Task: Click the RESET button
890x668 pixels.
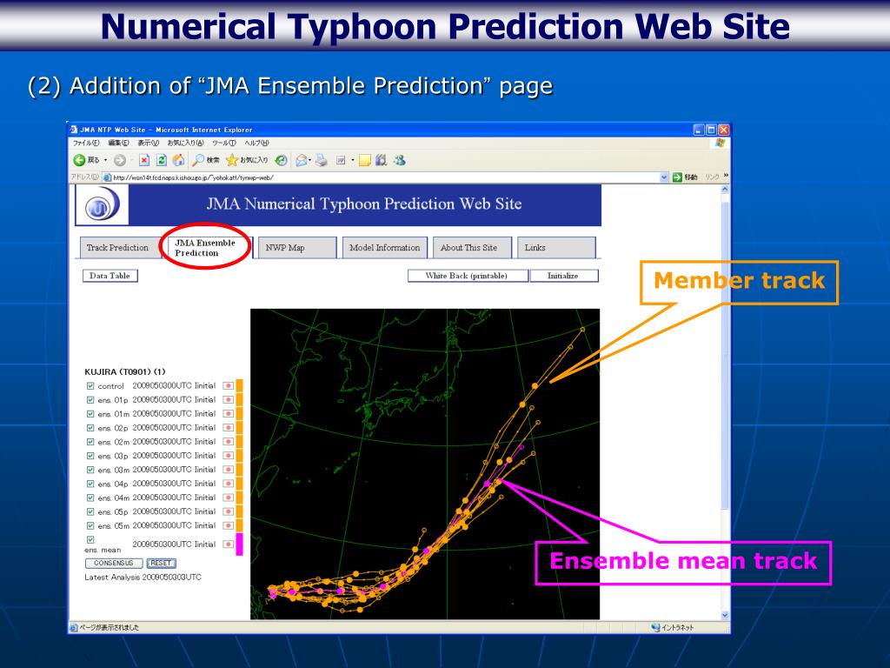Action: click(161, 563)
